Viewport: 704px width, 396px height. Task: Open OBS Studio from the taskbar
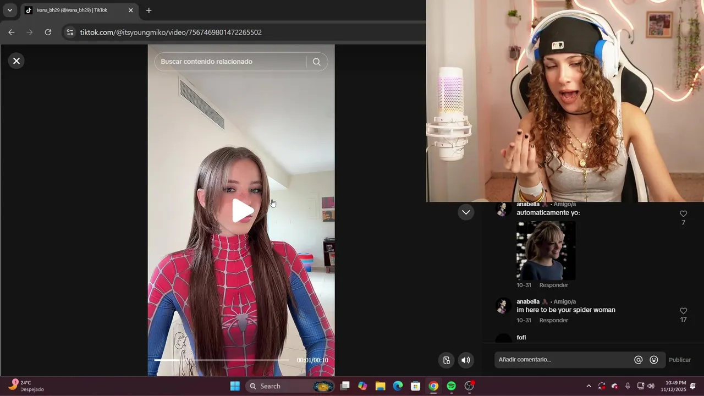(x=469, y=386)
